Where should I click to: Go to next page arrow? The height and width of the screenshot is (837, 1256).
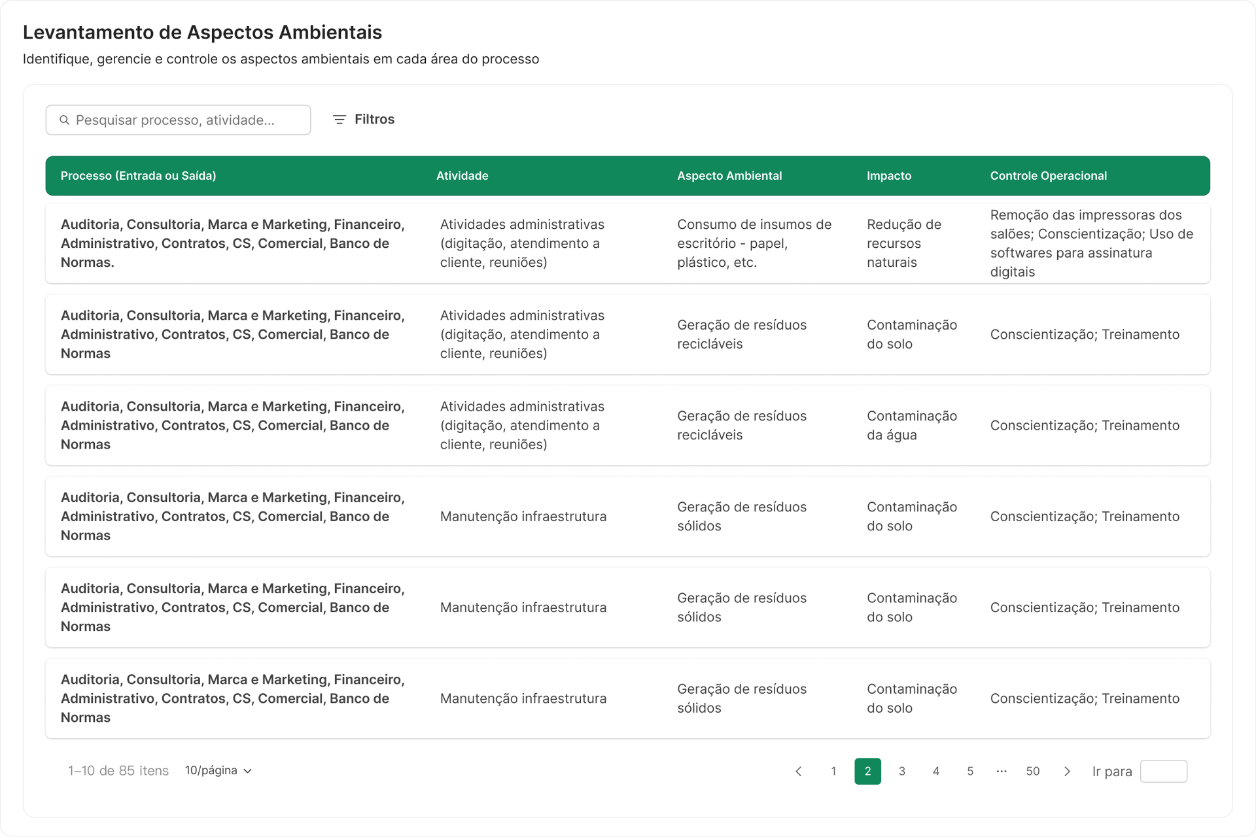(1067, 772)
